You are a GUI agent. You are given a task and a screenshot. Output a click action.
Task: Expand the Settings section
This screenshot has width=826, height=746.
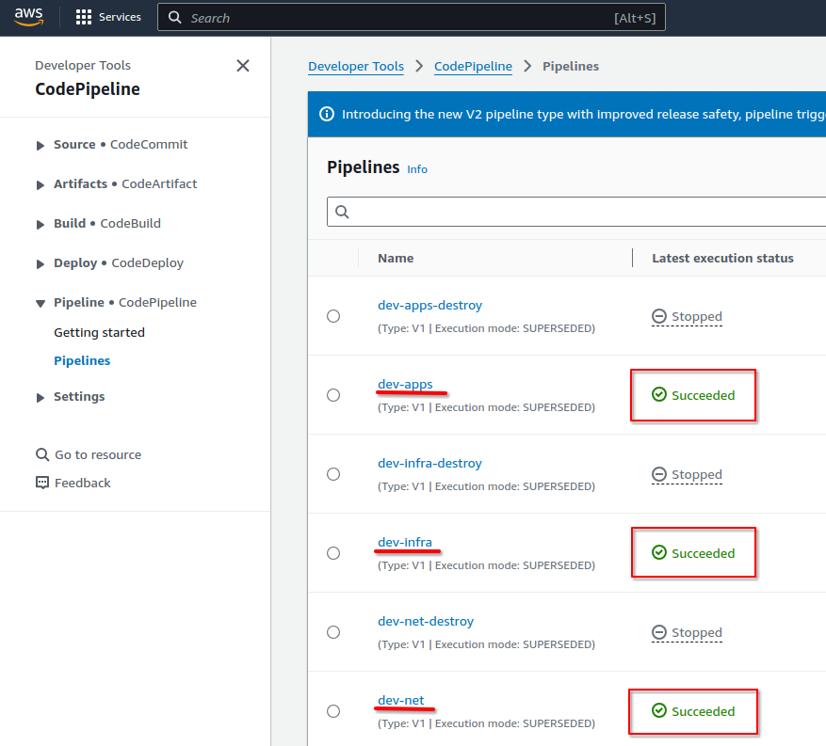click(40, 397)
